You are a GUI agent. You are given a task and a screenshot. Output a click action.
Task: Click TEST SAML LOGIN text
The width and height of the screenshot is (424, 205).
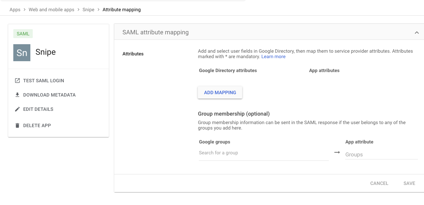(44, 81)
